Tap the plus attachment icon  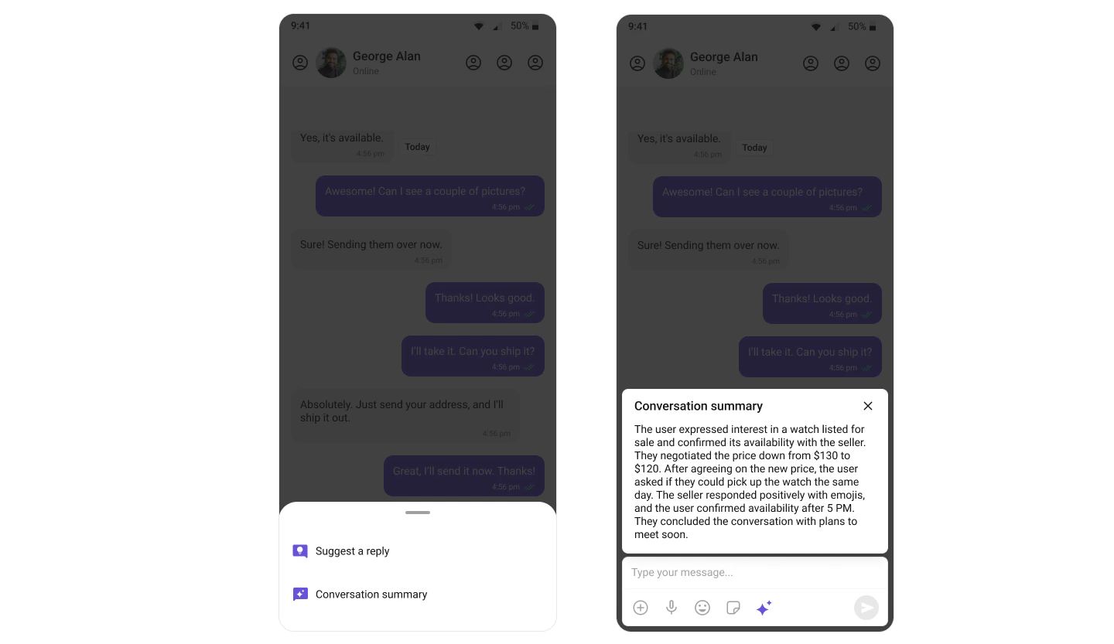point(641,608)
